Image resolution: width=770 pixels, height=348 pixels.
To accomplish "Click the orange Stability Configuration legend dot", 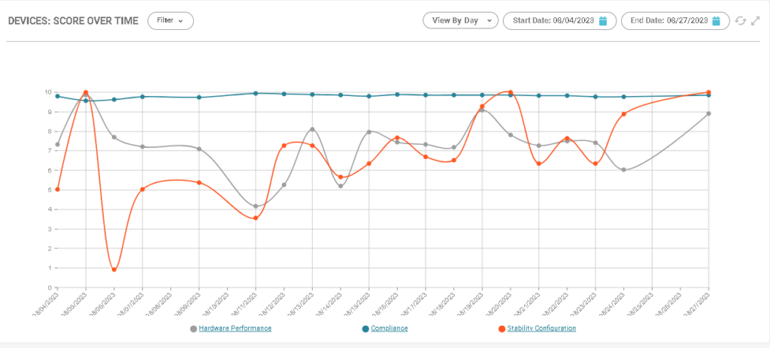I will (502, 328).
